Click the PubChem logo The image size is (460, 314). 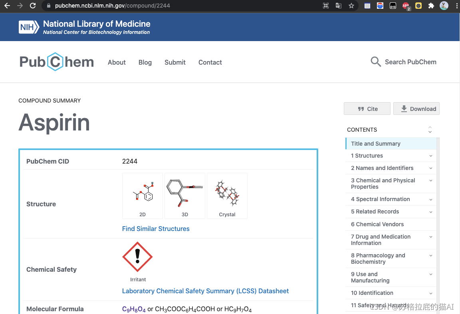pyautogui.click(x=57, y=62)
